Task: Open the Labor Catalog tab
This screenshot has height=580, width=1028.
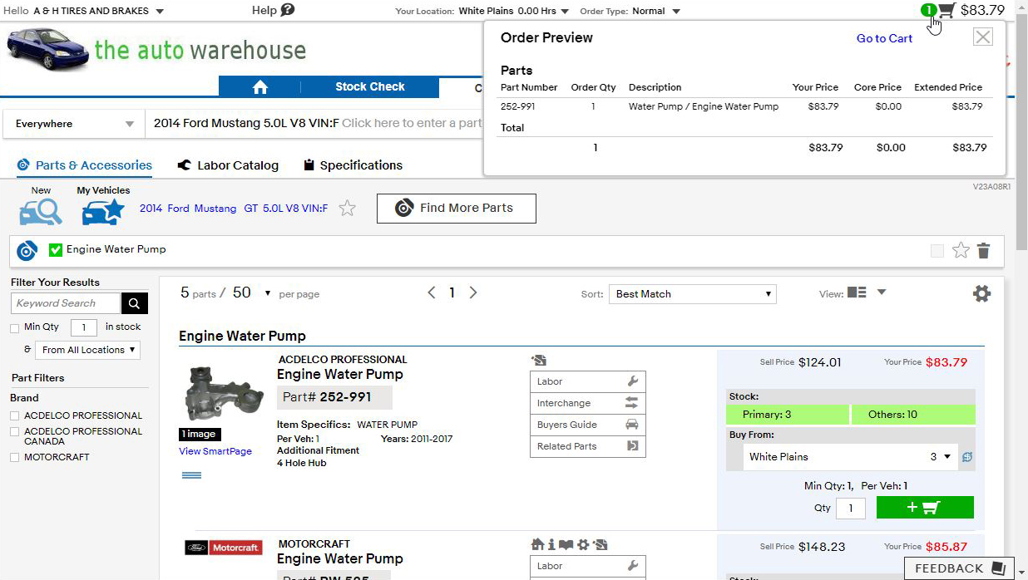Action: [x=228, y=165]
